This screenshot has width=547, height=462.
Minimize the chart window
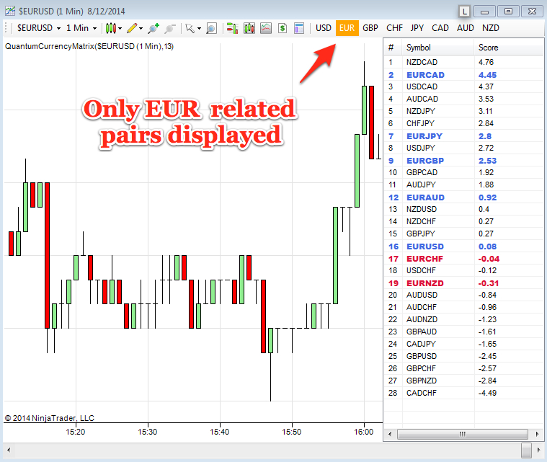pos(484,12)
